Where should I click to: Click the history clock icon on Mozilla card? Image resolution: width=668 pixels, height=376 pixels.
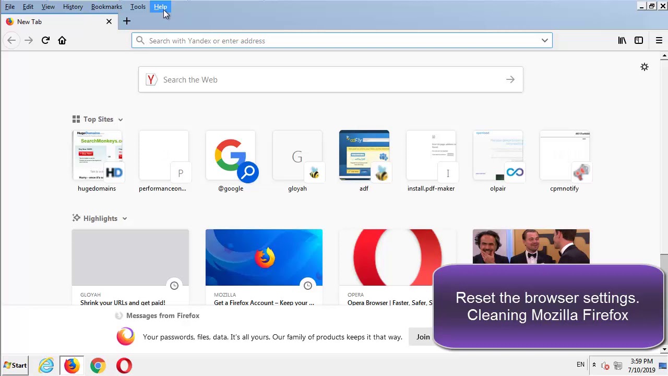point(308,286)
